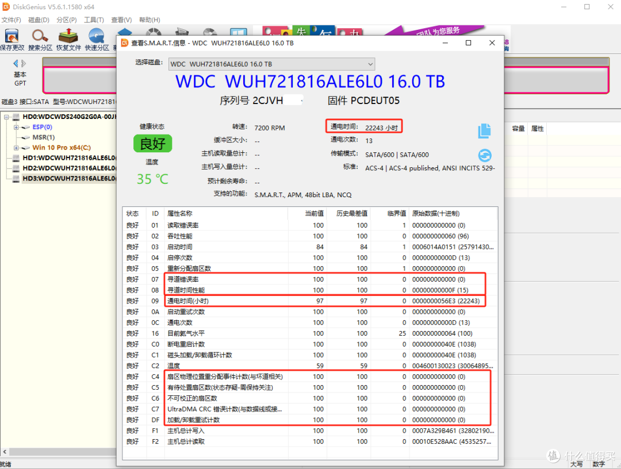Screen dimensions: 621x469
Task: Open the 工具(T) menu
Action: (94, 19)
